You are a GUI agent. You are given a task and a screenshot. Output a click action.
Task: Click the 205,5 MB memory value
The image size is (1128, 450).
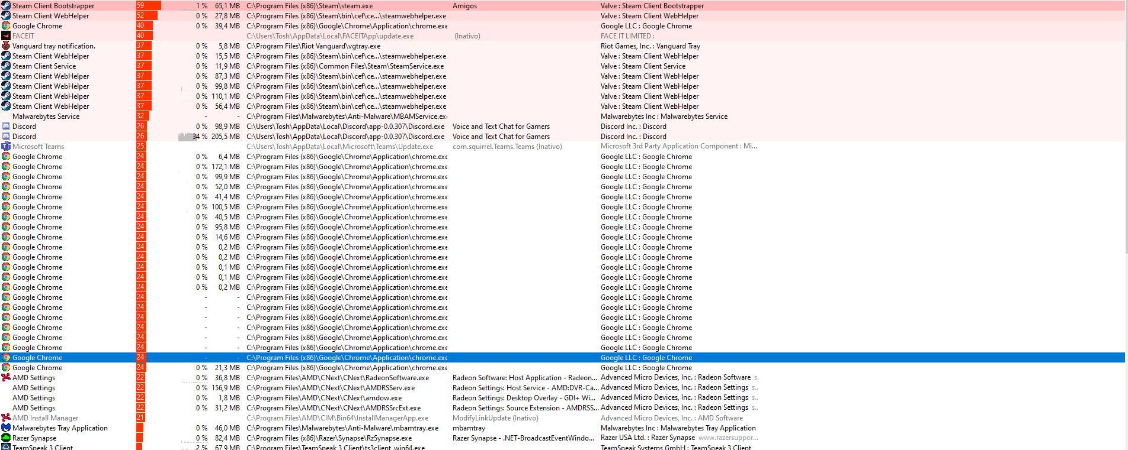click(226, 137)
